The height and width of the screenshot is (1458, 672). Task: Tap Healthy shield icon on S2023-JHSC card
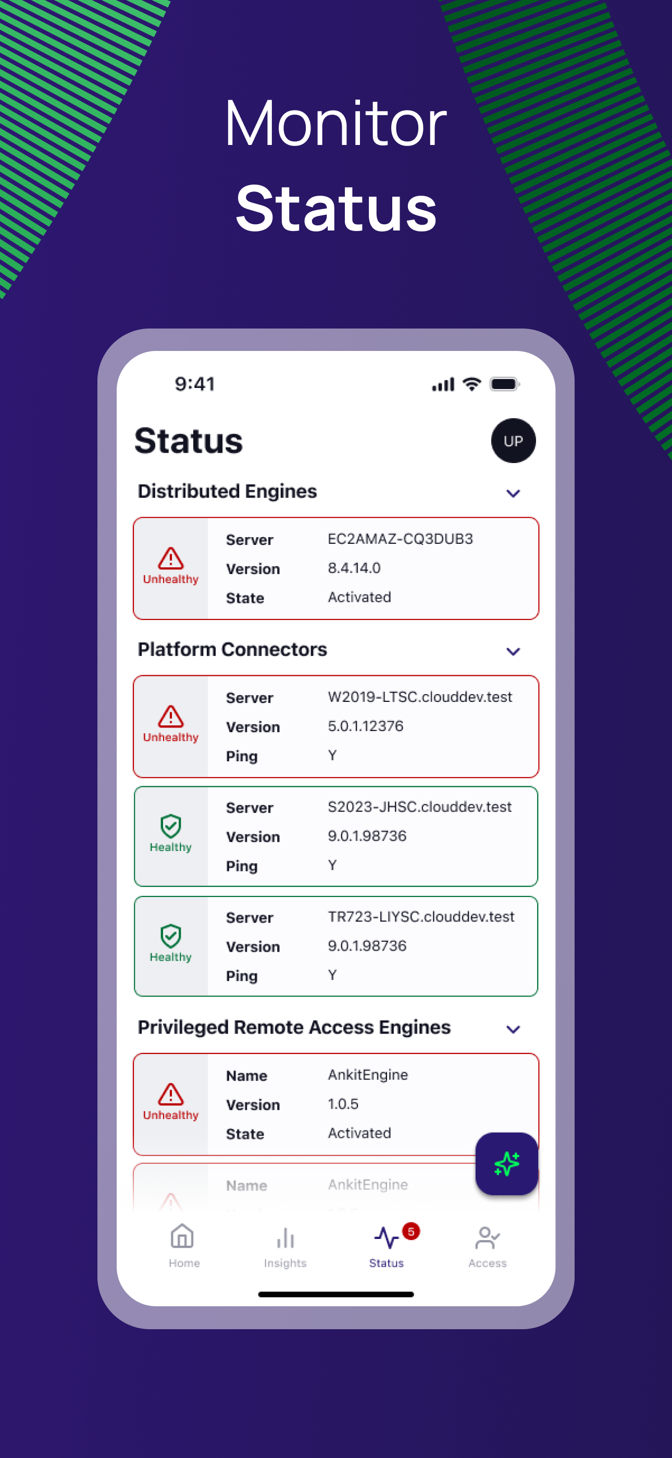[x=171, y=826]
